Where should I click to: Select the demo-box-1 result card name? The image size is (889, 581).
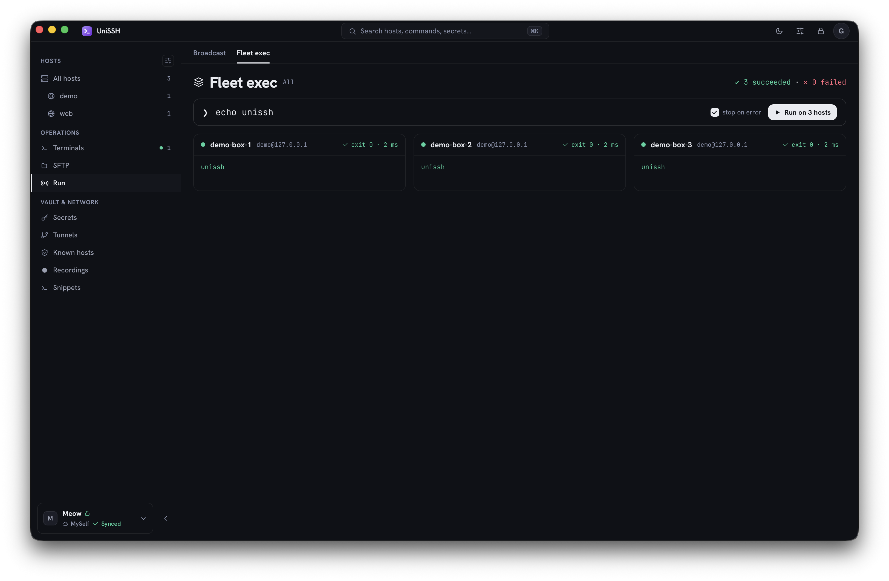tap(230, 145)
